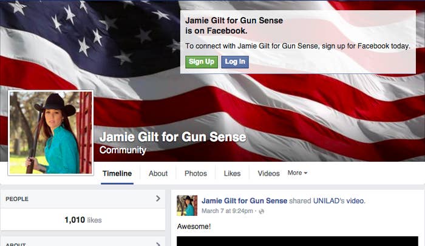This screenshot has width=425, height=246.
Task: Click the green Sign Up button
Action: pos(202,62)
